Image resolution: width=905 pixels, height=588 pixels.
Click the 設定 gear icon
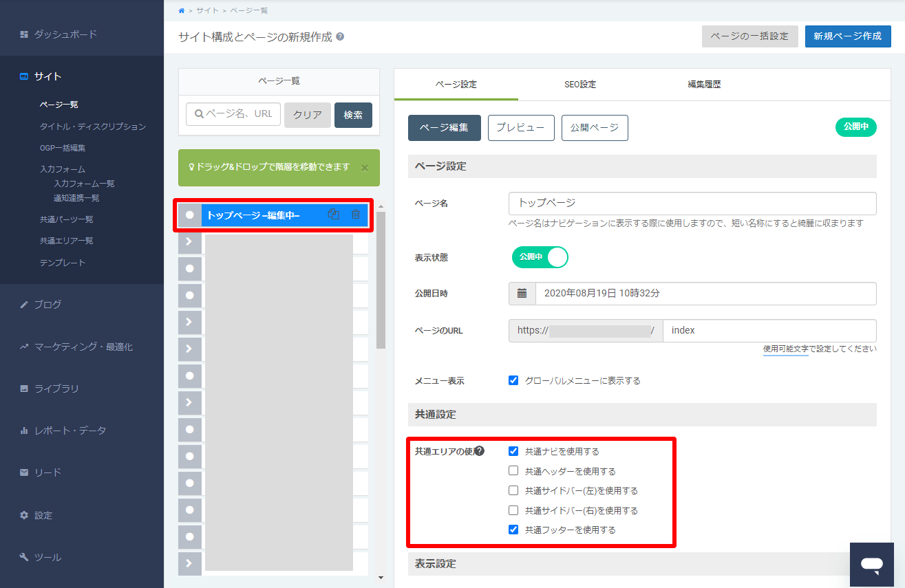coord(24,515)
